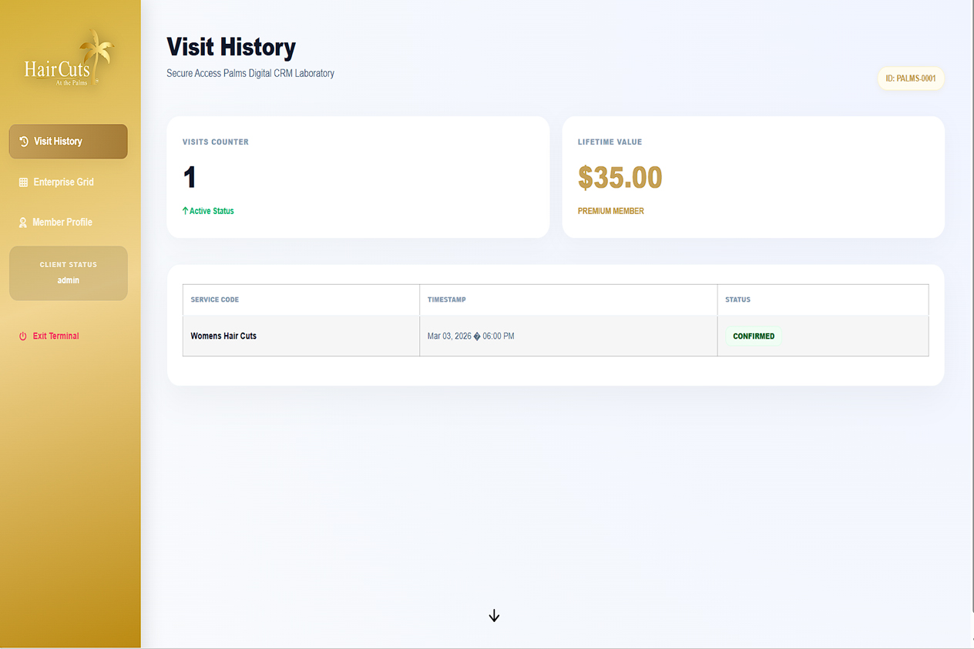The width and height of the screenshot is (974, 649).
Task: Click the Timestamp column header
Action: 447,299
